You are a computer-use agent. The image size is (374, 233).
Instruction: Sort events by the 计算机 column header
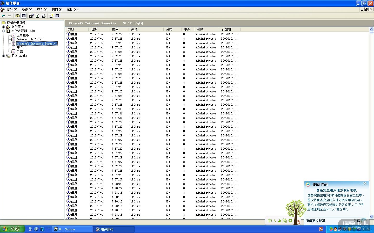click(230, 30)
